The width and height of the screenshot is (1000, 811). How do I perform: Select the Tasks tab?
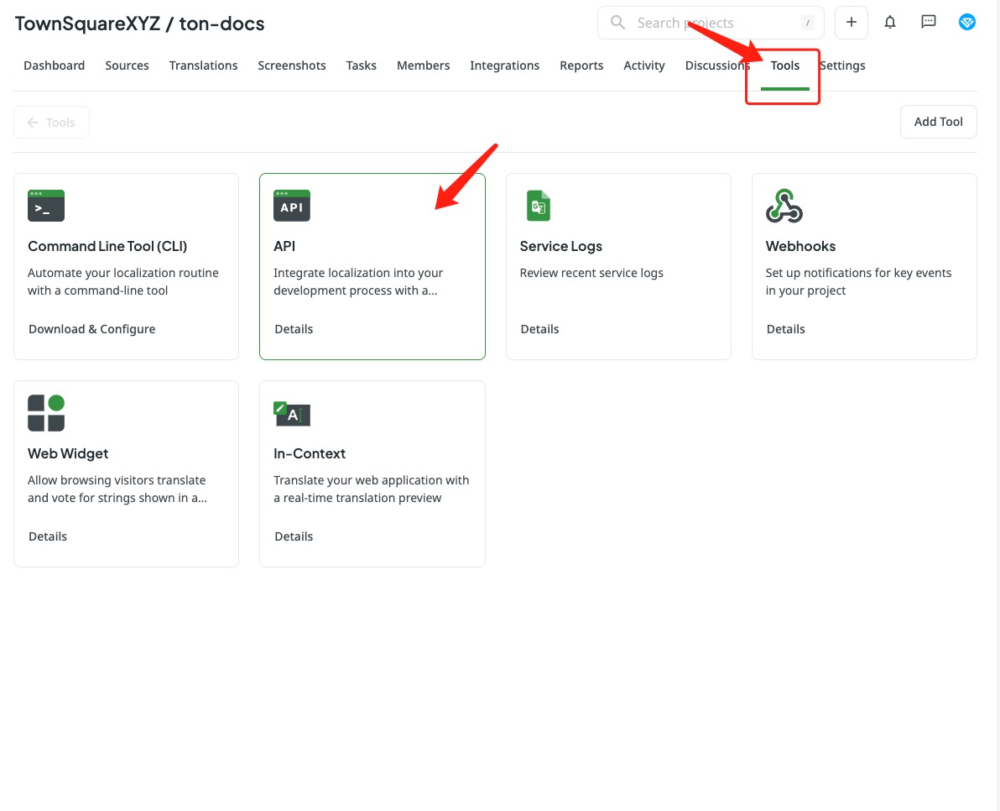coord(361,65)
